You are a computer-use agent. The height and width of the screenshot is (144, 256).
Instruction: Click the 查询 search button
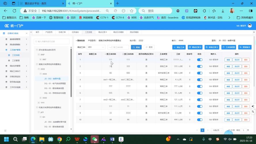pyautogui.click(x=136, y=47)
